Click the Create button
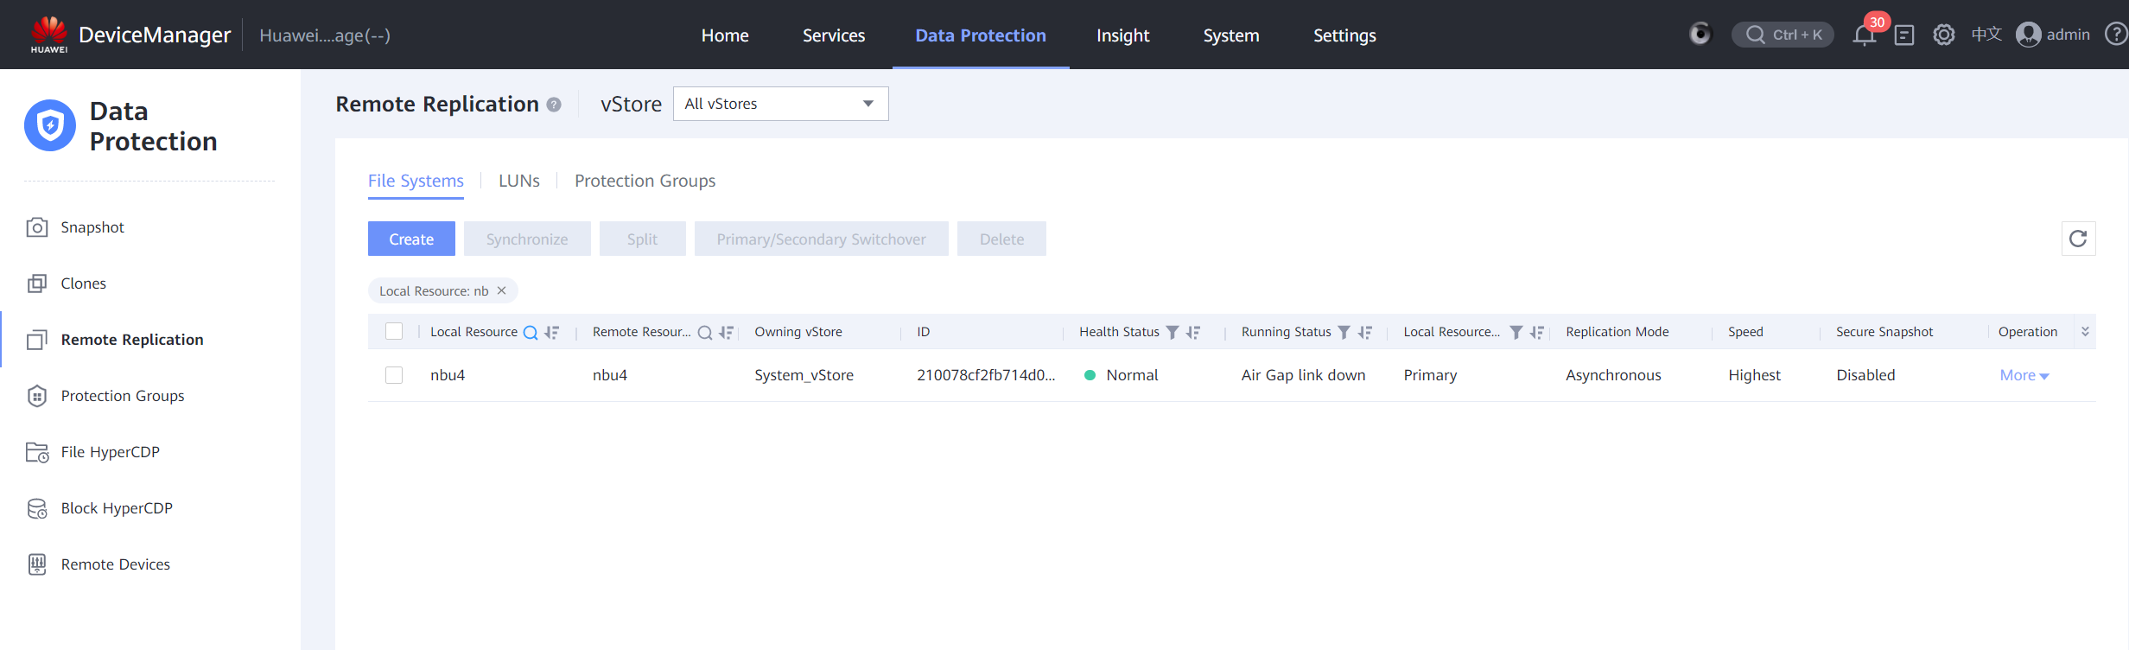2129x650 pixels. (411, 239)
